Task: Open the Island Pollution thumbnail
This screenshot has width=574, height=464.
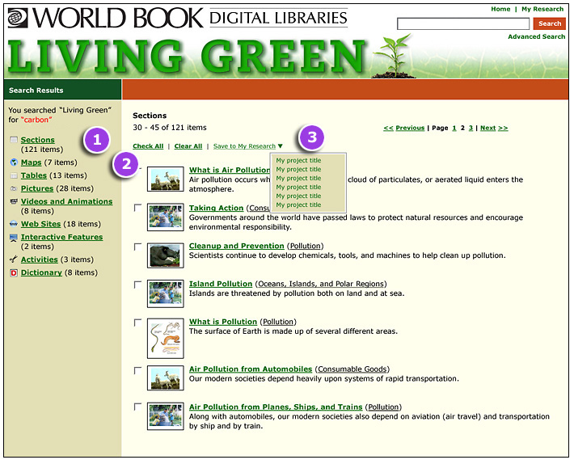Action: pos(166,293)
